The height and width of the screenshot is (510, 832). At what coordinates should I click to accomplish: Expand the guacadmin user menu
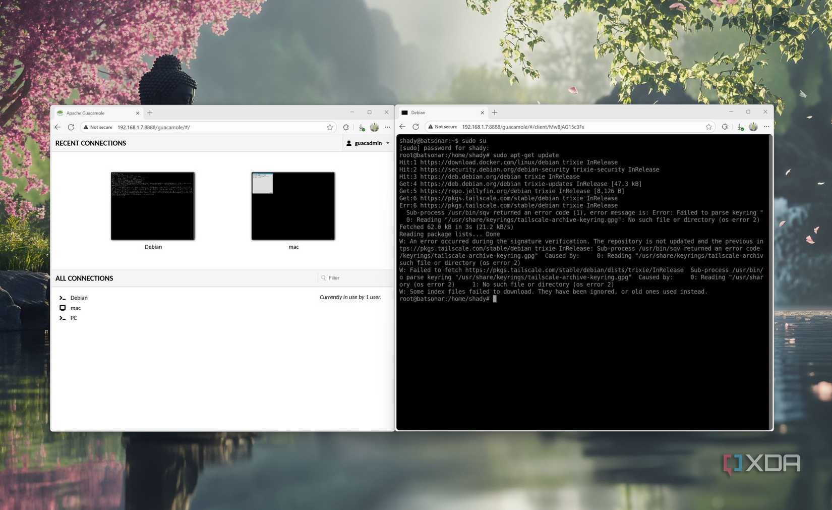pyautogui.click(x=368, y=143)
